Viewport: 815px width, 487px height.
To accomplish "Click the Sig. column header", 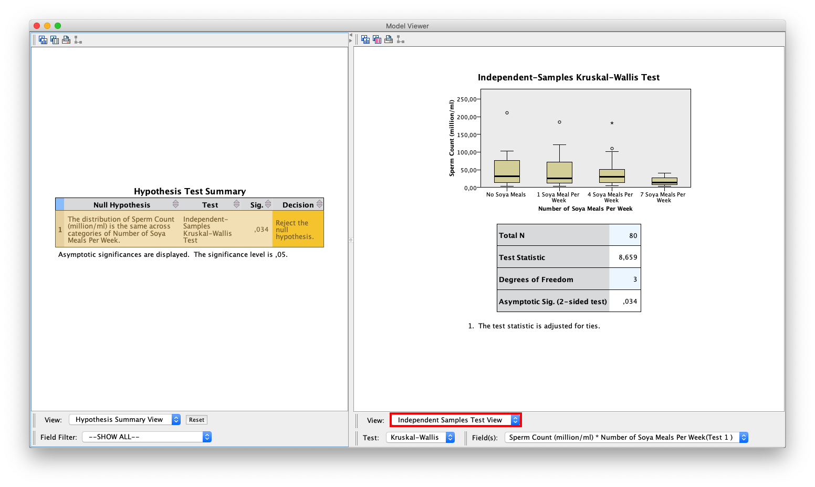I will (257, 205).
